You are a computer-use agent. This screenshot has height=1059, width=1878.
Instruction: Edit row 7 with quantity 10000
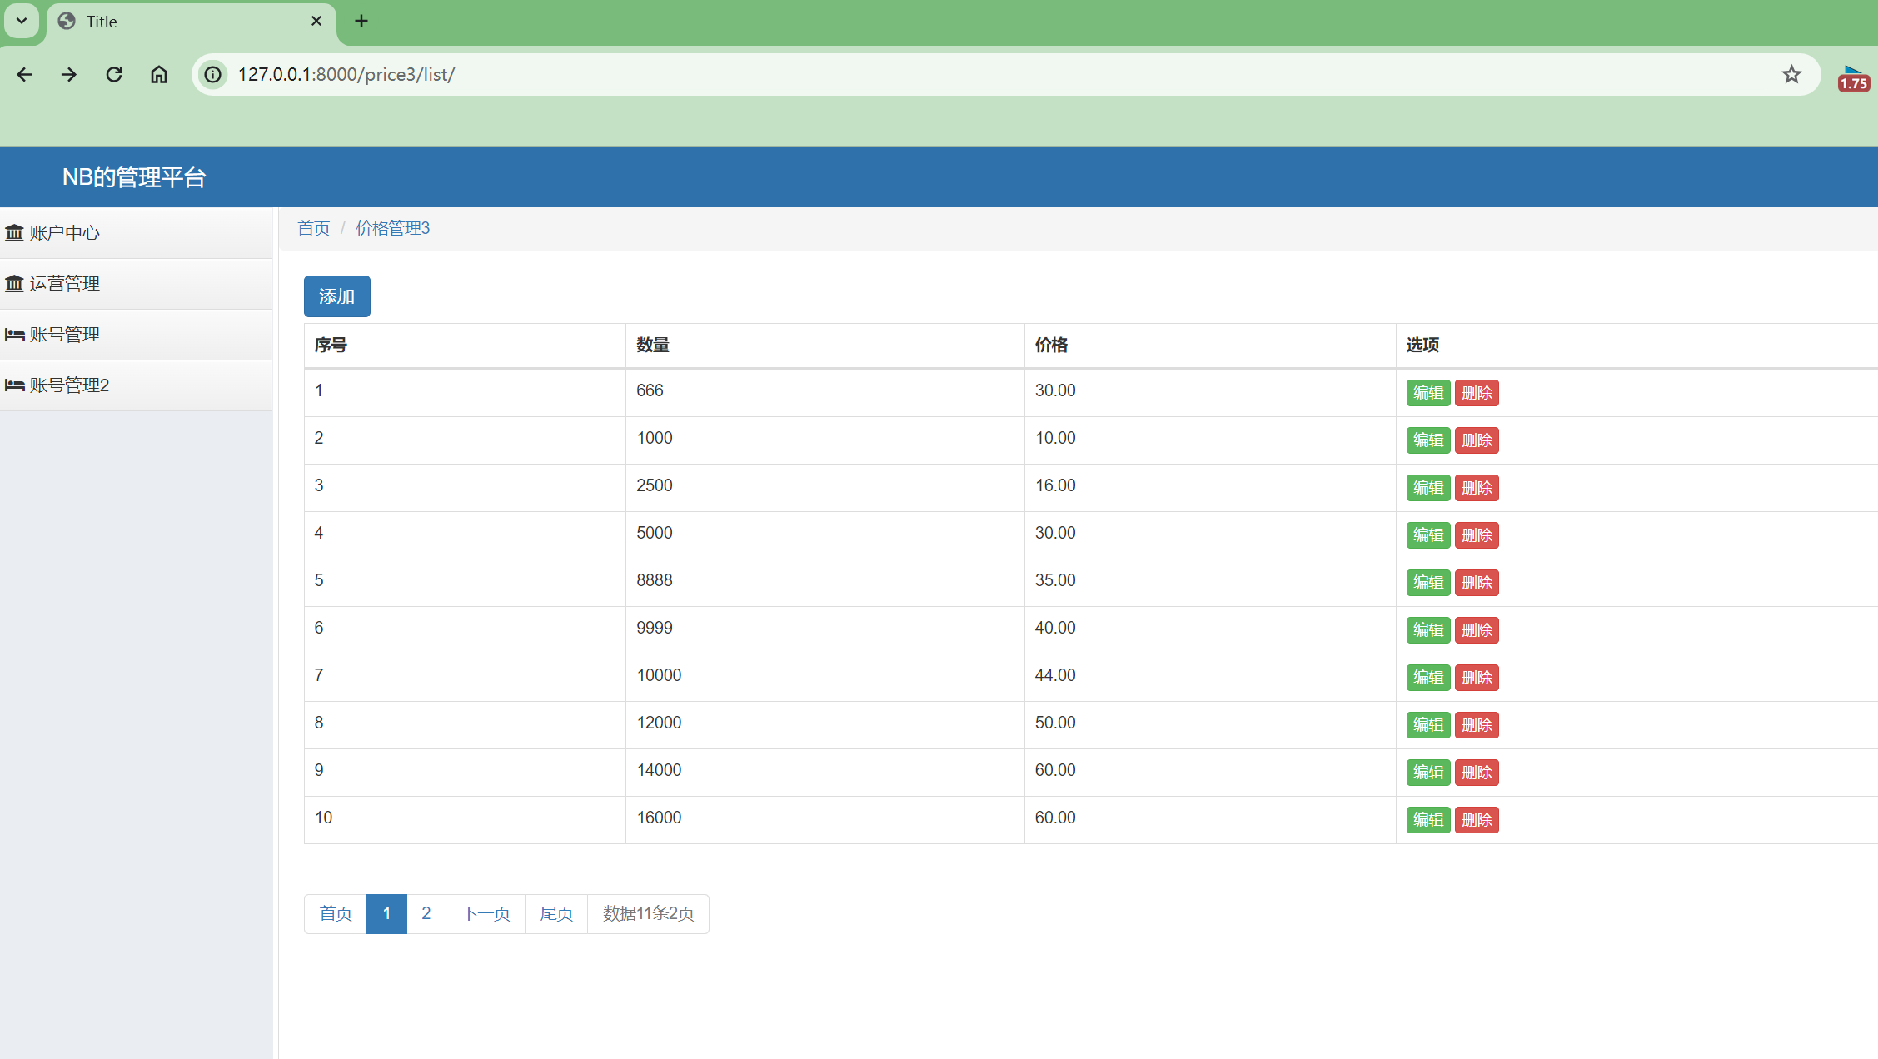tap(1428, 678)
